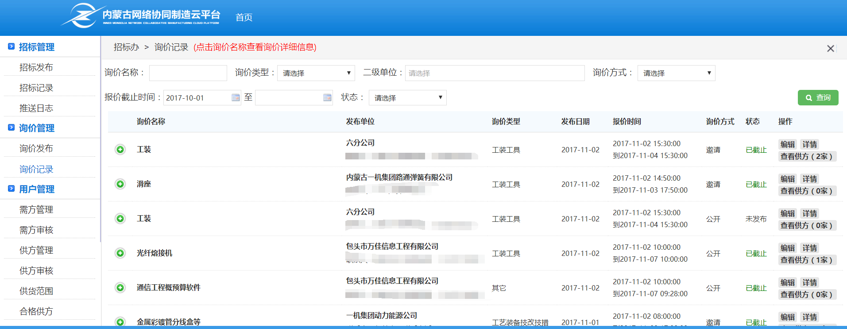Open 供方审核 in the sidebar

point(36,271)
